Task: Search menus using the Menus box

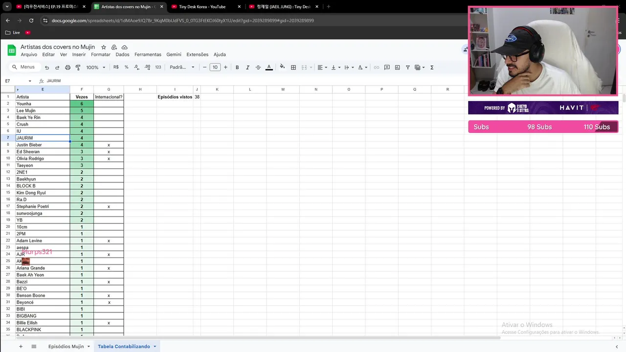Action: coord(24,67)
